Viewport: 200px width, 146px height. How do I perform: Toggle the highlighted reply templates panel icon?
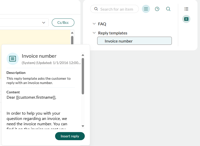point(186,19)
